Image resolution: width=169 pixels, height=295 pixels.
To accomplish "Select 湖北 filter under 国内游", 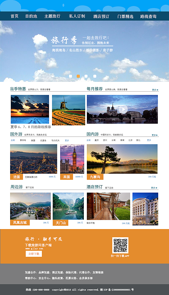I will (x=138, y=140).
